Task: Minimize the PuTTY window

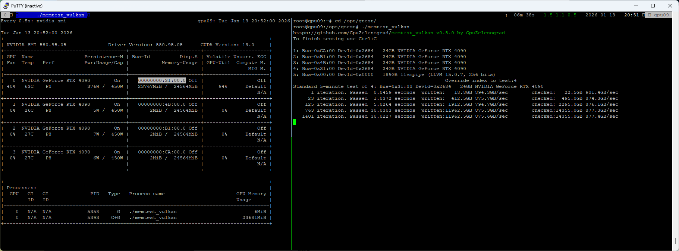Action: pos(636,6)
